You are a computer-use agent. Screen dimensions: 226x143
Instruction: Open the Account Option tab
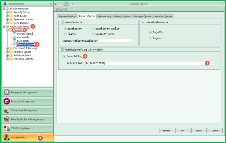coord(163,16)
